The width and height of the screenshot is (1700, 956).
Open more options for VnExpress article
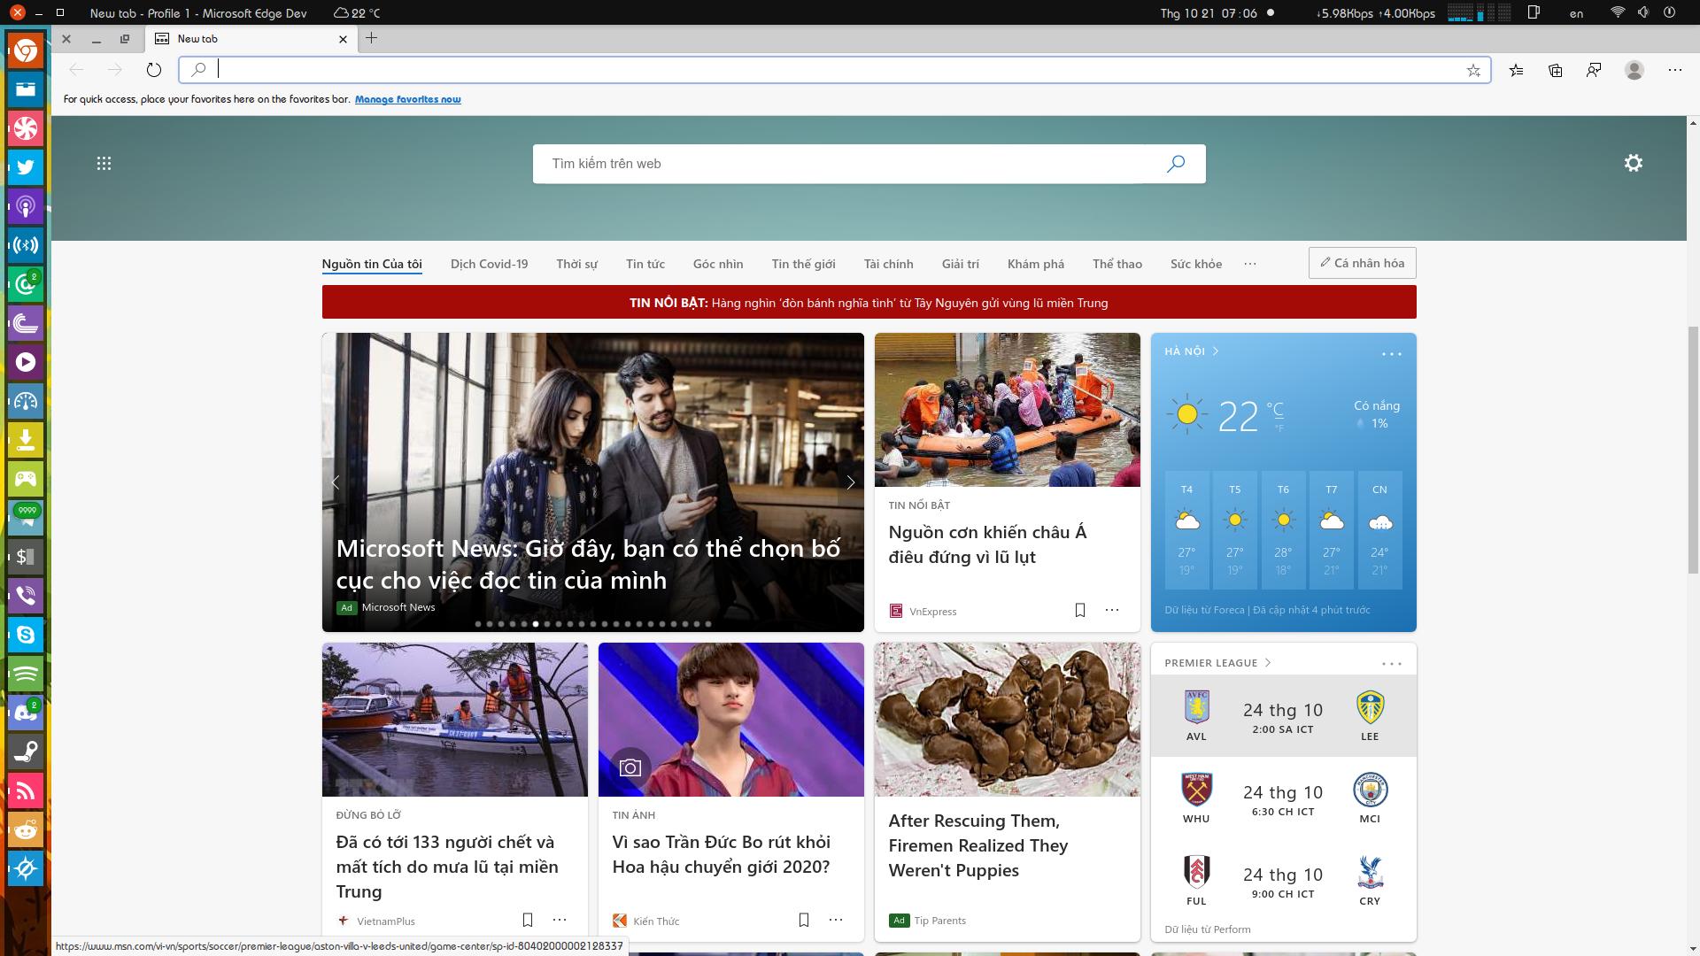click(x=1112, y=610)
